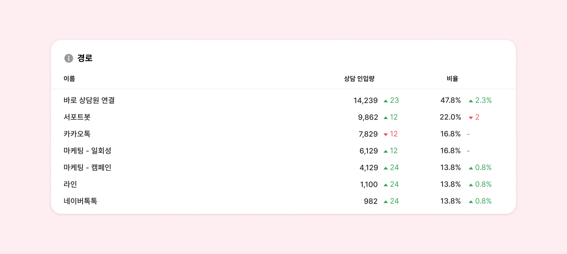567x254 pixels.
Task: Click green up arrow beside 47.8% ratio
Action: pos(471,101)
